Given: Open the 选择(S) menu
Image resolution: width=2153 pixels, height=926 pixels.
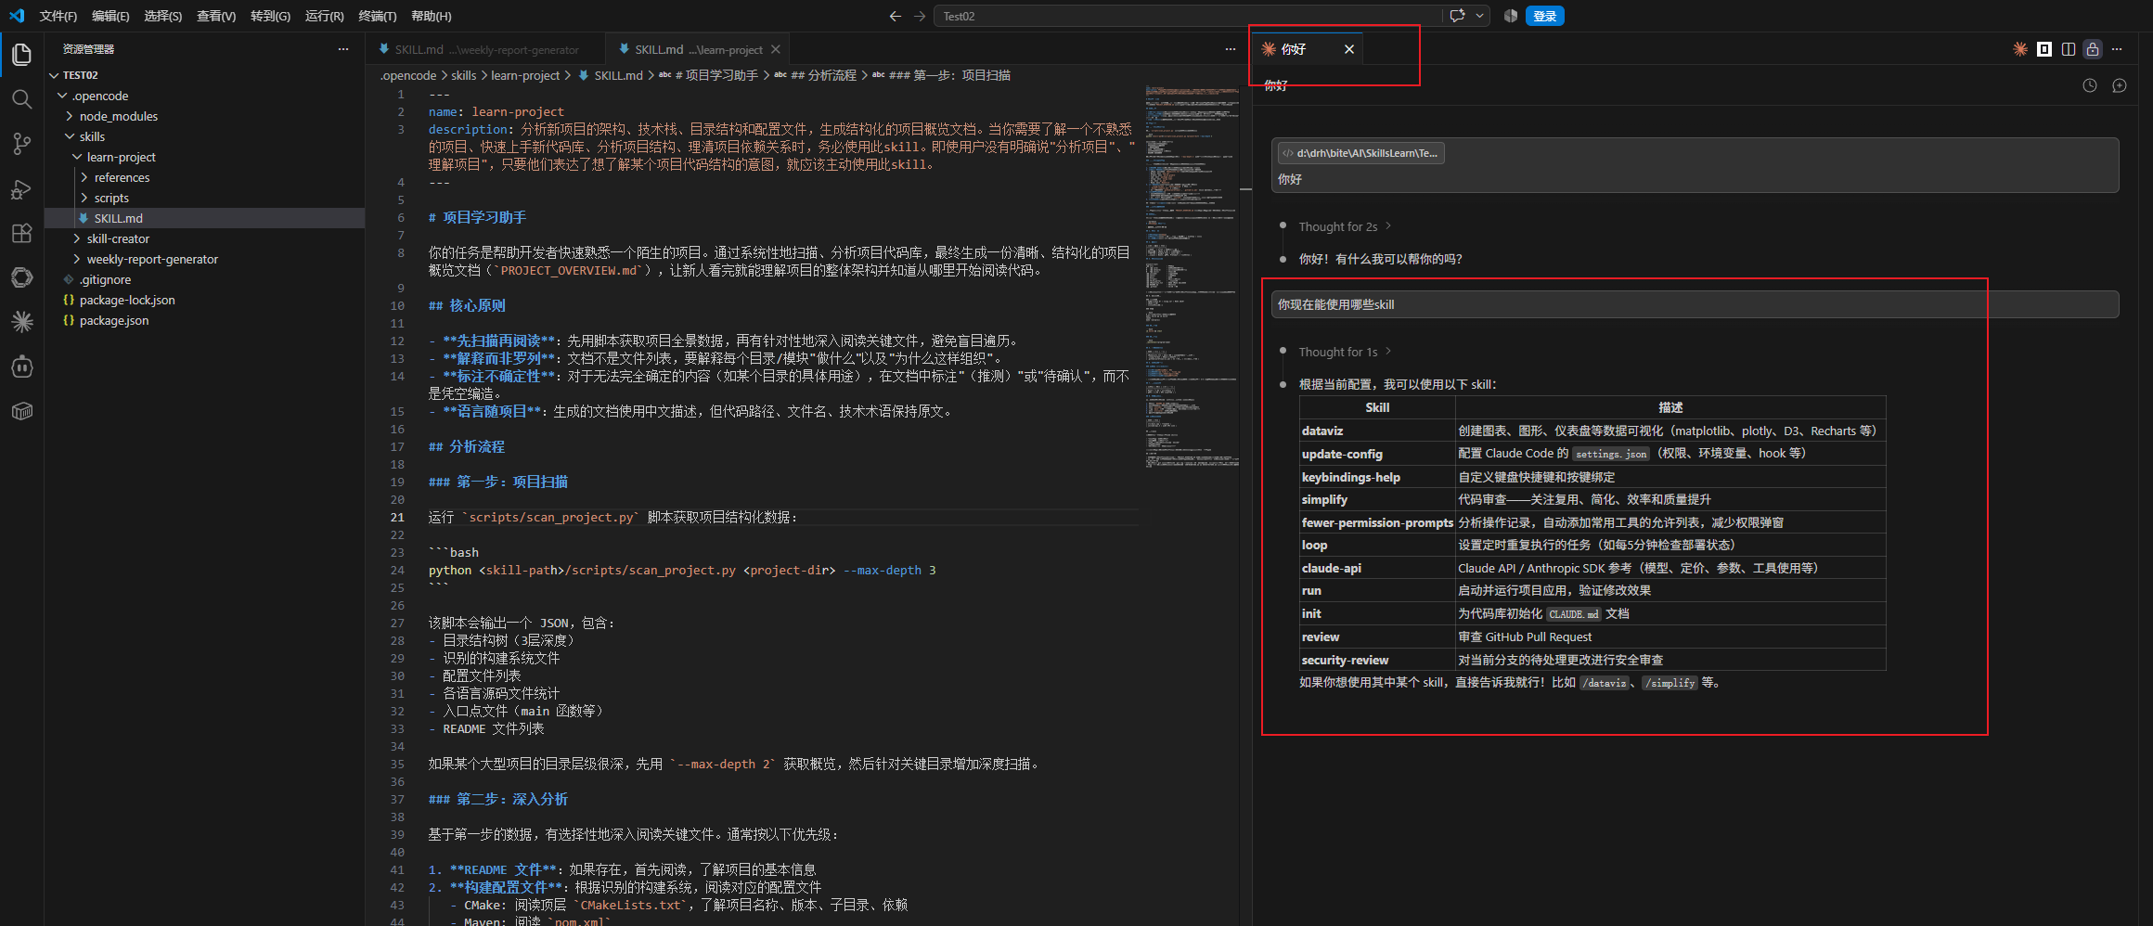Looking at the screenshot, I should pos(163,16).
